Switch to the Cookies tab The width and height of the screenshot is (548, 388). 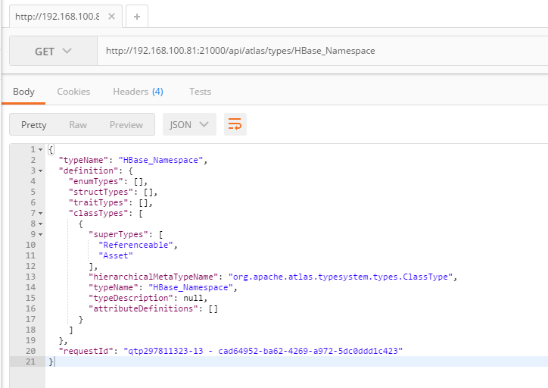coord(73,92)
